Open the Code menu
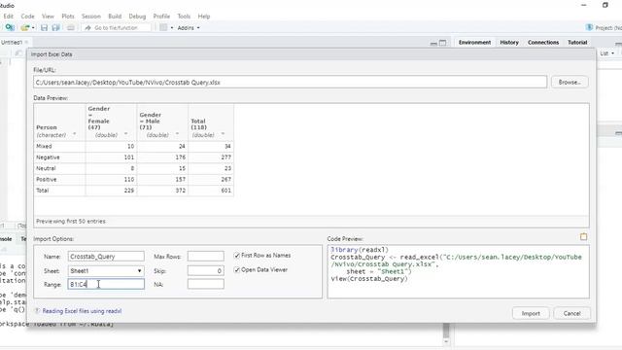 tap(27, 17)
